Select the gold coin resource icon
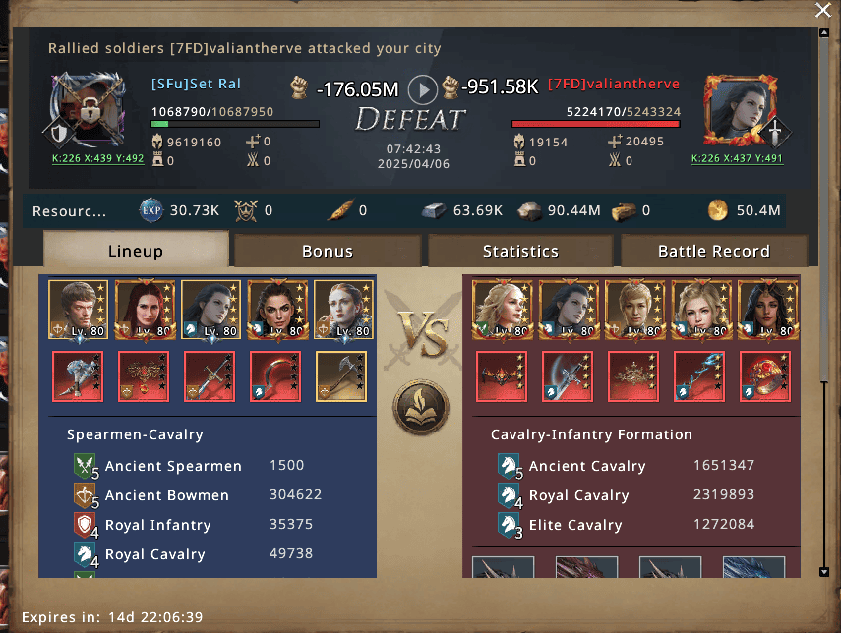 coord(718,210)
